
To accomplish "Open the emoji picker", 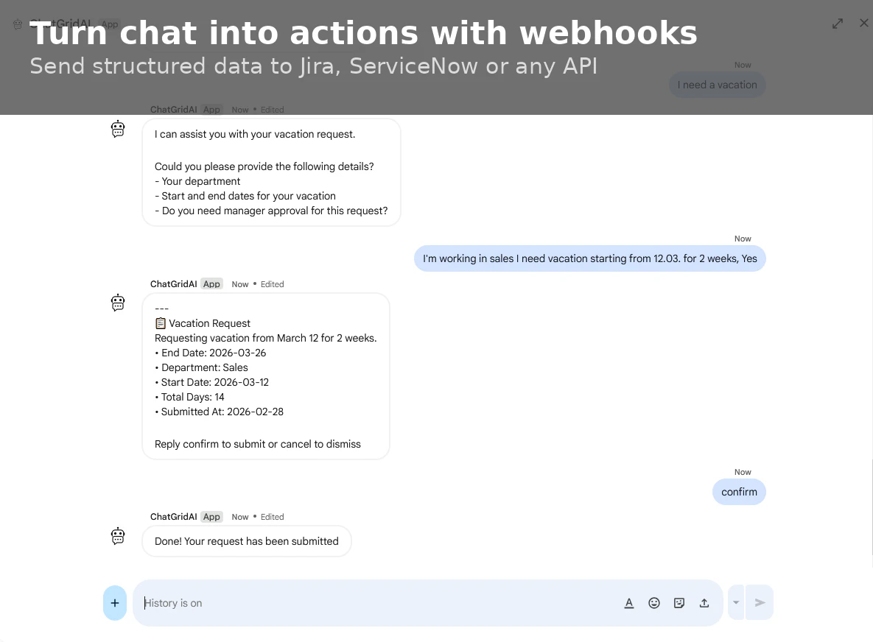I will [654, 603].
